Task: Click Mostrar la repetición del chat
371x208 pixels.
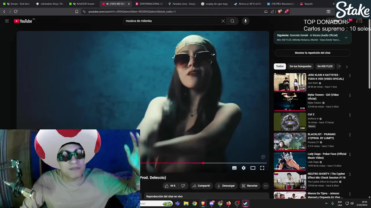Action: pyautogui.click(x=312, y=53)
